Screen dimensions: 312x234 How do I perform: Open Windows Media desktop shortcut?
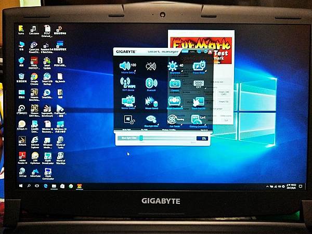coord(47,142)
